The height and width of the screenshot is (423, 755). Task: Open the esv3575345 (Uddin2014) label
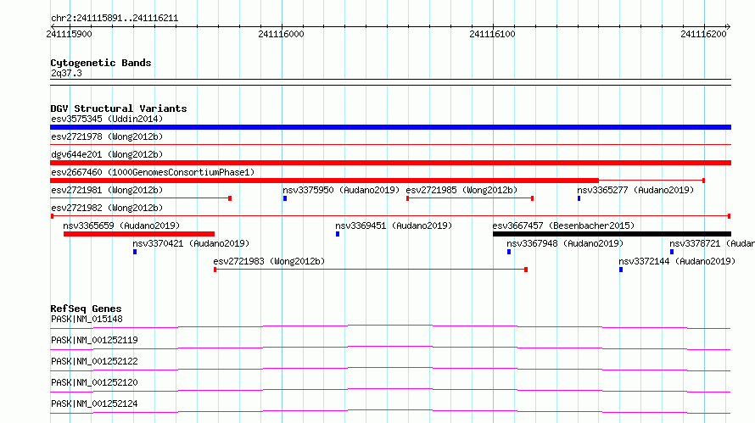(x=107, y=119)
